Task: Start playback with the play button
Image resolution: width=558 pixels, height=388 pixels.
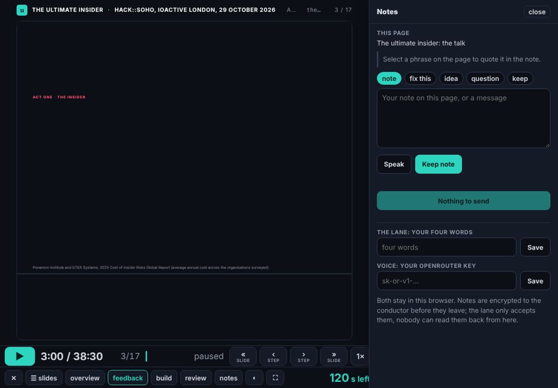Action: (x=20, y=356)
